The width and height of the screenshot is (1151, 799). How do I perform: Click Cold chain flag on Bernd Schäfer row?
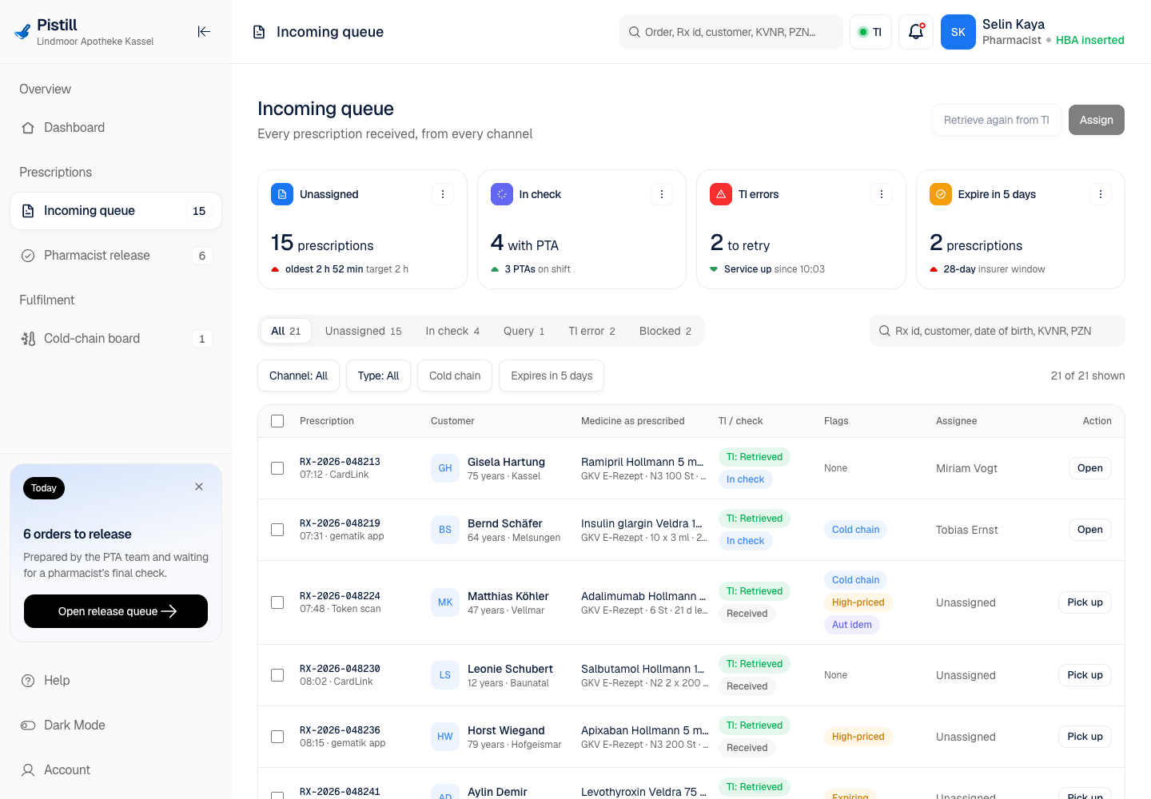coord(855,530)
